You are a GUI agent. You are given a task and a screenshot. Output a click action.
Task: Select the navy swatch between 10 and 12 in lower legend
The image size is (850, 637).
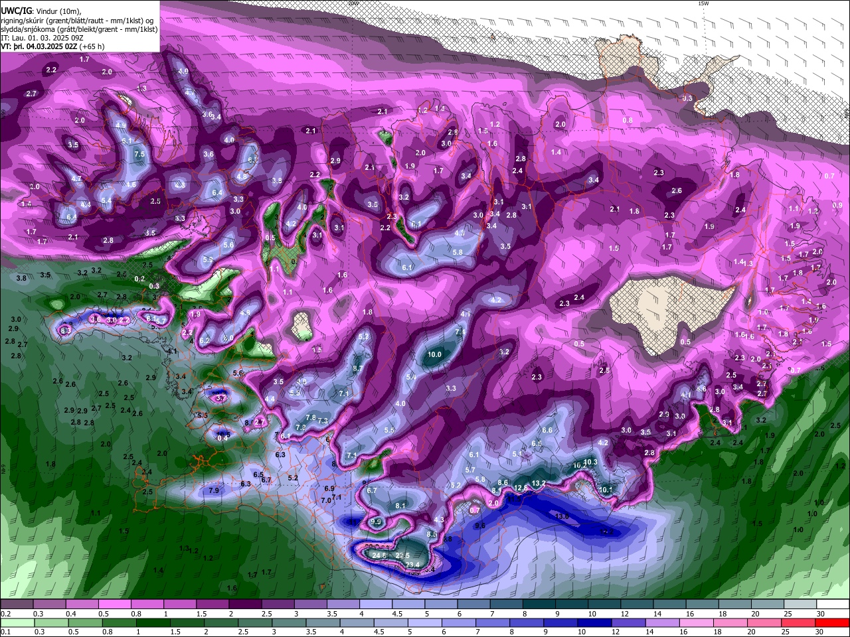(594, 622)
